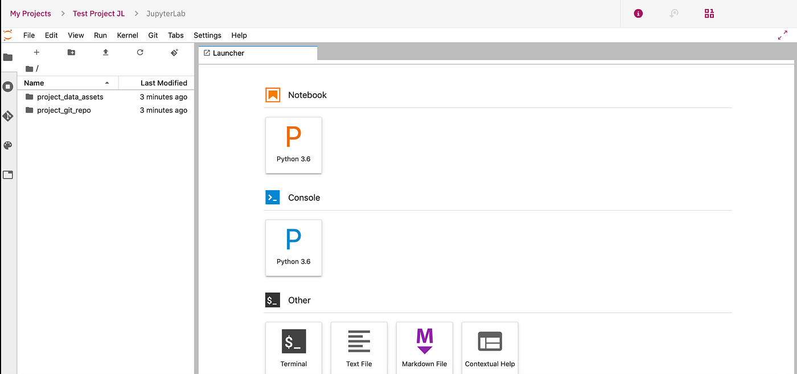797x374 pixels.
Task: Open the project_data_assets folder
Action: tap(70, 97)
